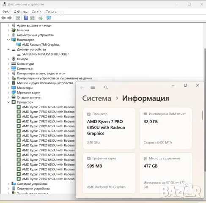This screenshot has height=203, width=206.
Task: Expand the Батерии category
Action: point(8,30)
